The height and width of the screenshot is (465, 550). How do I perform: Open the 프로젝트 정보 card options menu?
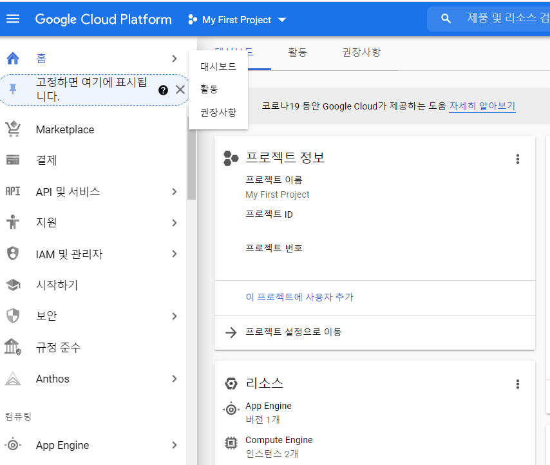click(x=518, y=158)
